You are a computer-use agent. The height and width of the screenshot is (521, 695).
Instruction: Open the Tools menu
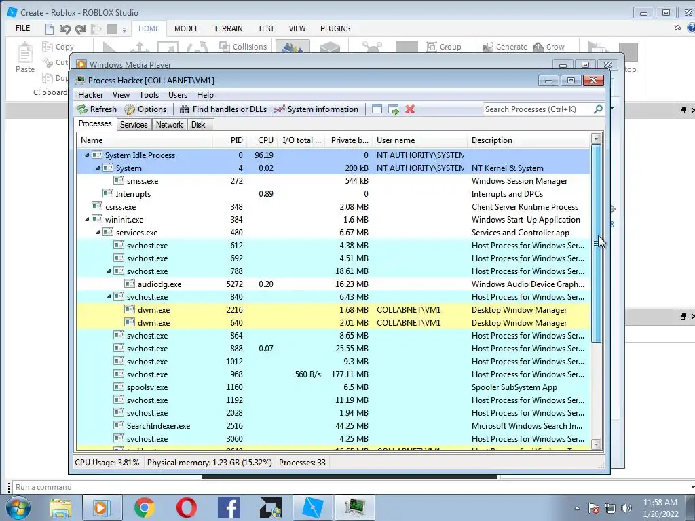pos(149,95)
